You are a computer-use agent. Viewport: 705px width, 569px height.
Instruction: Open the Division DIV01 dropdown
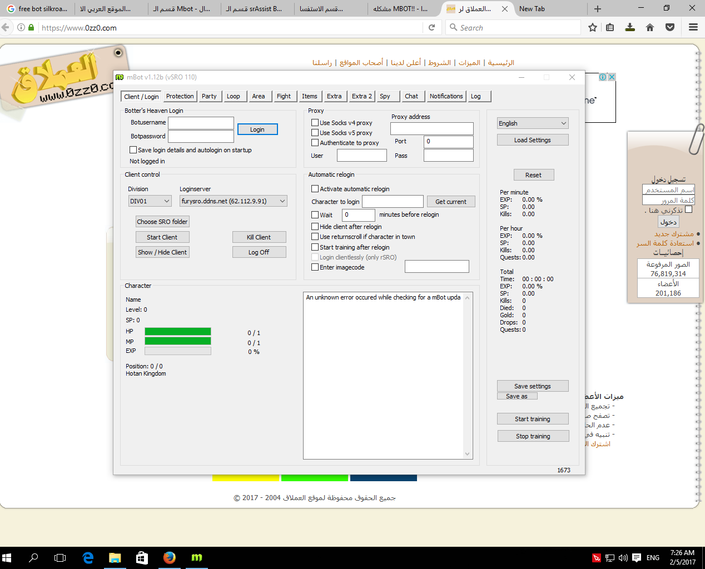150,201
